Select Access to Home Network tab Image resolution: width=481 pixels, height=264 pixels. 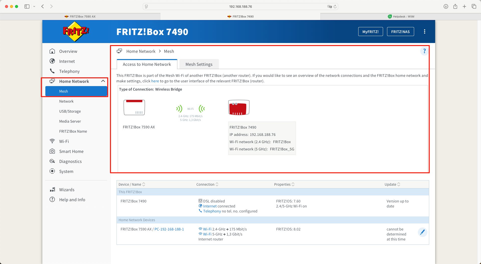point(147,64)
